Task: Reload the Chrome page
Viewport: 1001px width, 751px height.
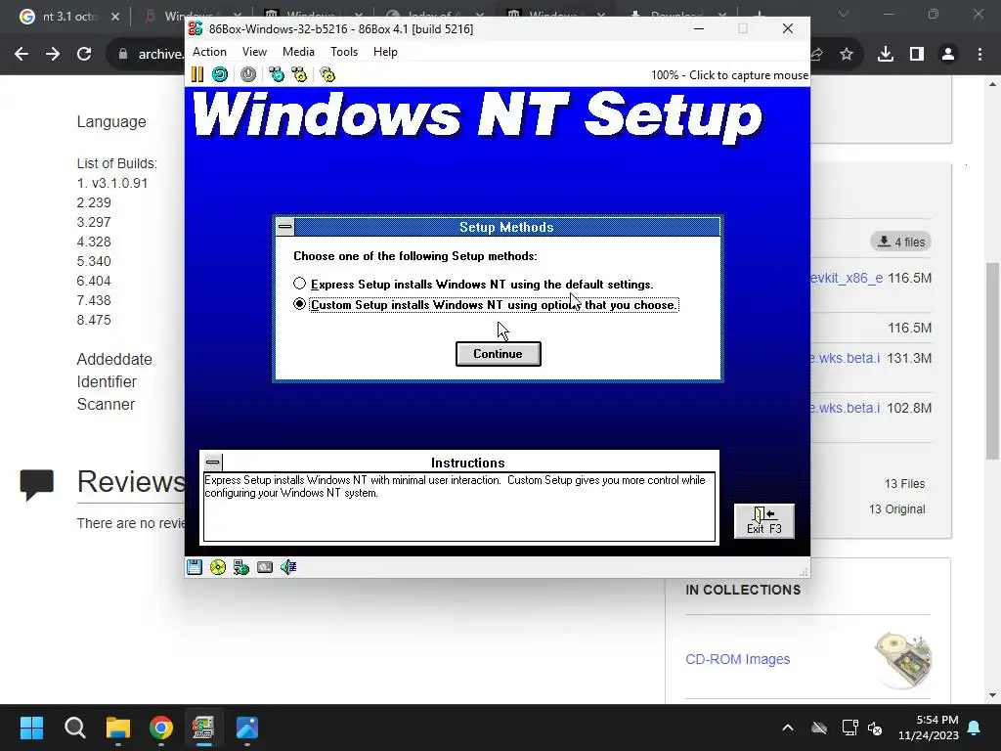Action: (84, 55)
